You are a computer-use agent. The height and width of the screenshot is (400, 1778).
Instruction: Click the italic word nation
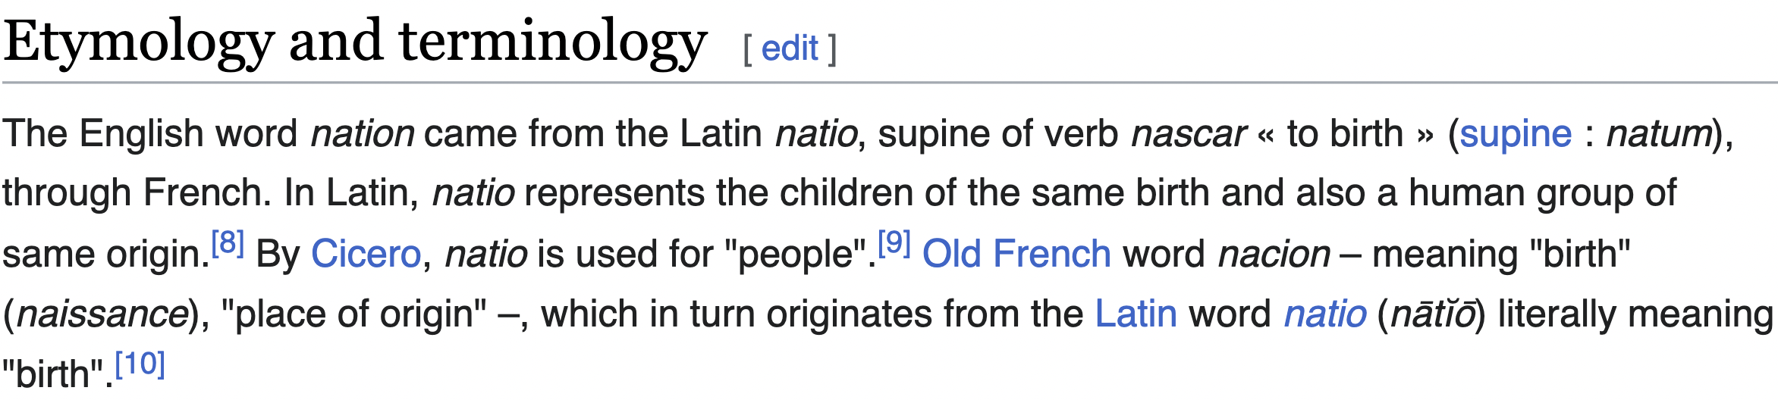point(363,134)
